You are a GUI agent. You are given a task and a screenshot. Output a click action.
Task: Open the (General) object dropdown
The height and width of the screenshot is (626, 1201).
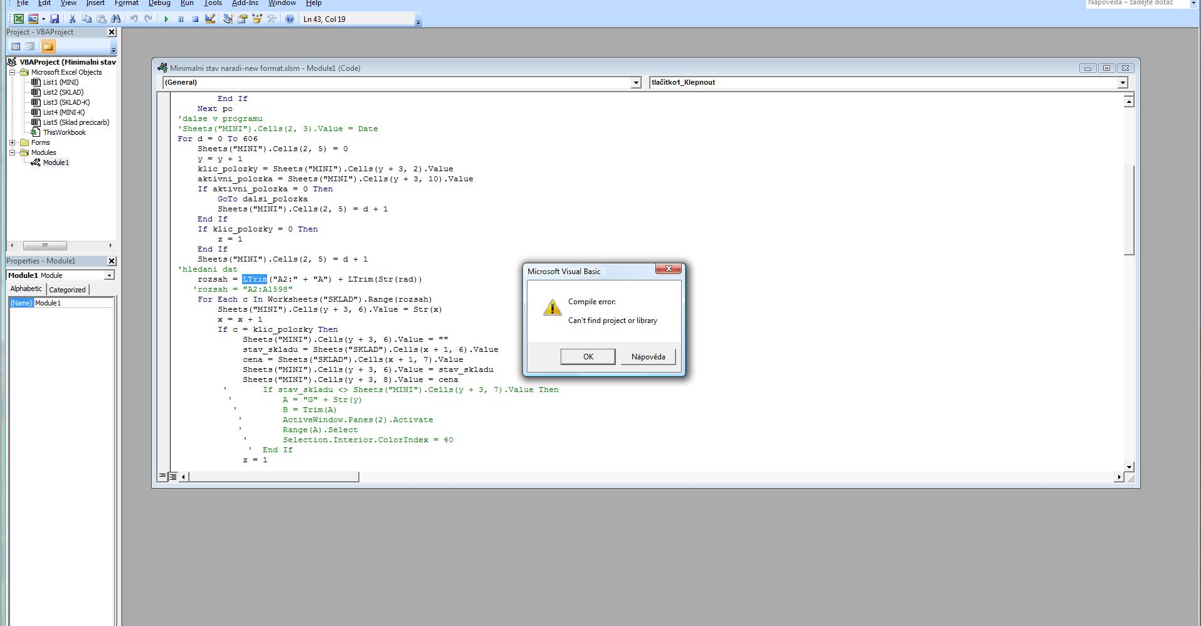pyautogui.click(x=635, y=82)
